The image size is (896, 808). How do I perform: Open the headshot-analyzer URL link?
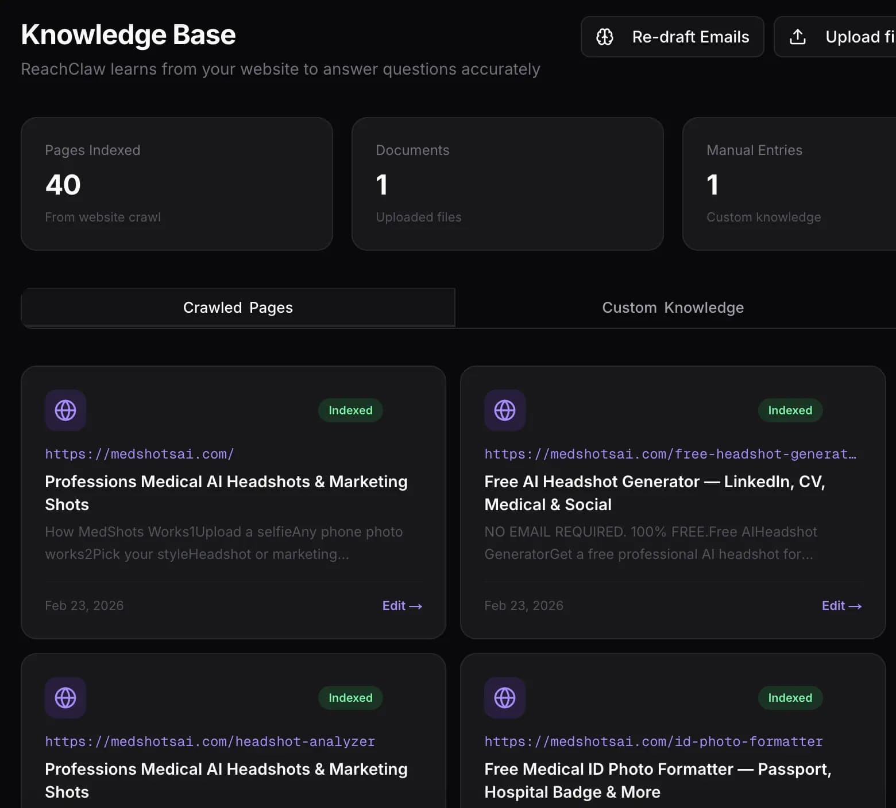(210, 741)
